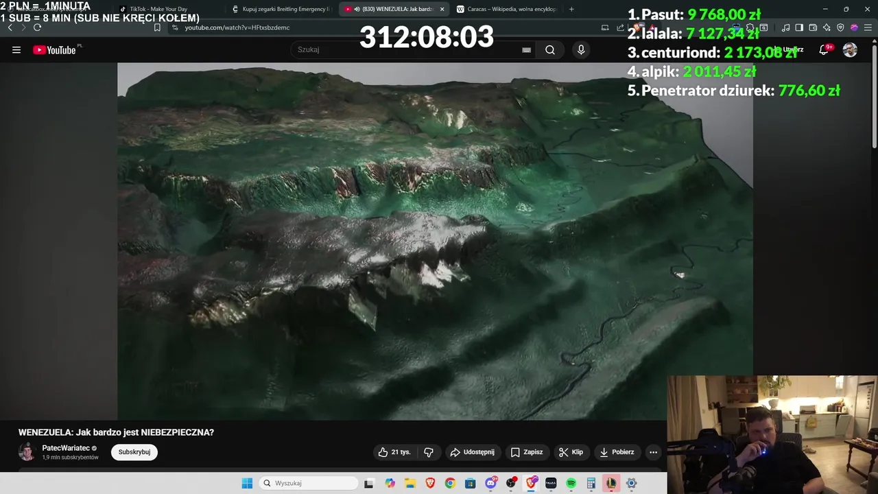Image resolution: width=878 pixels, height=494 pixels.
Task: Download the video using Pobierz
Action: [617, 452]
